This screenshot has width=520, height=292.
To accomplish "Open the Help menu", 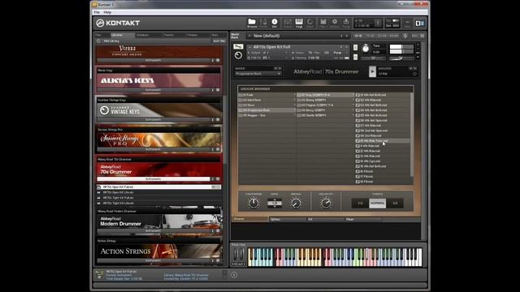I will [107, 12].
